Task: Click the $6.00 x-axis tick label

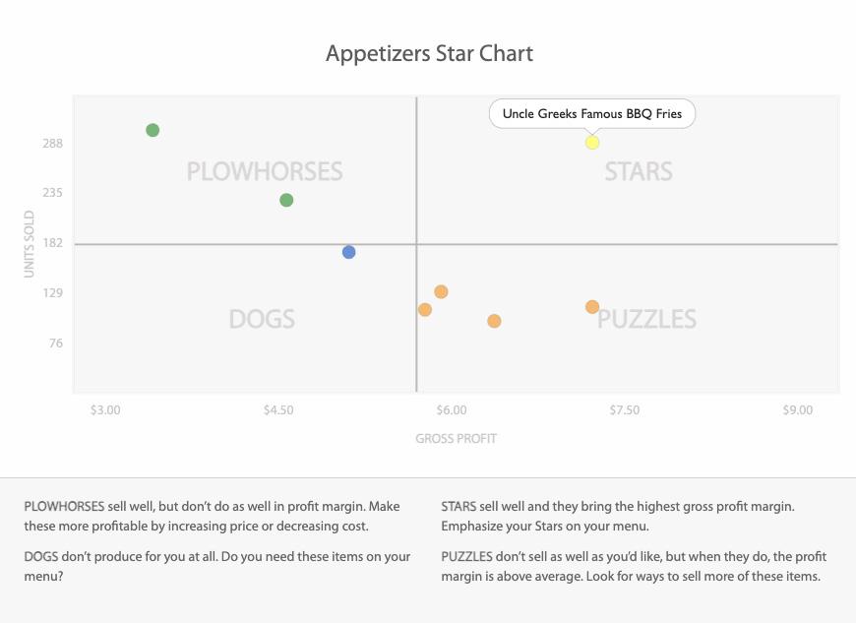Action: (452, 410)
